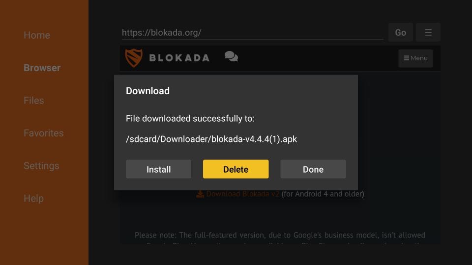
Task: Open the Files section in the sidebar
Action: 34,100
